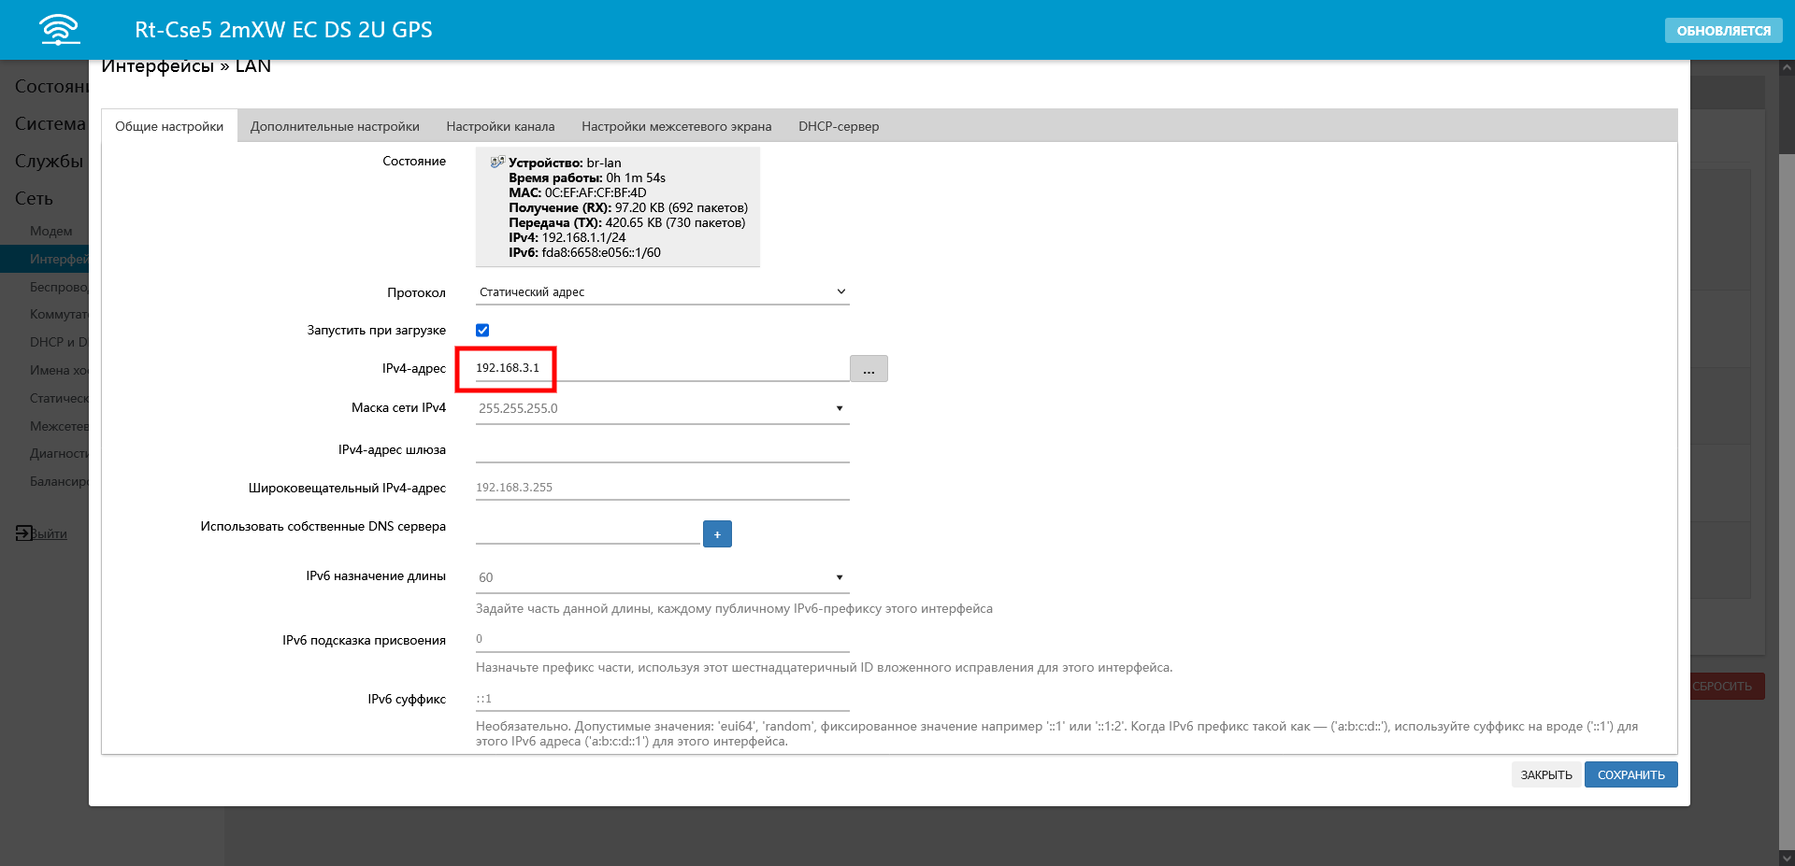1795x866 pixels.
Task: Click the 'Закрыть' button
Action: pyautogui.click(x=1546, y=774)
